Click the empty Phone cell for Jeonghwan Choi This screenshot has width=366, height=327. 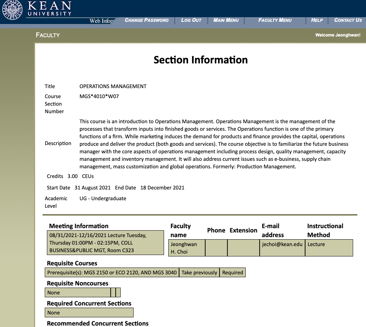[216, 248]
